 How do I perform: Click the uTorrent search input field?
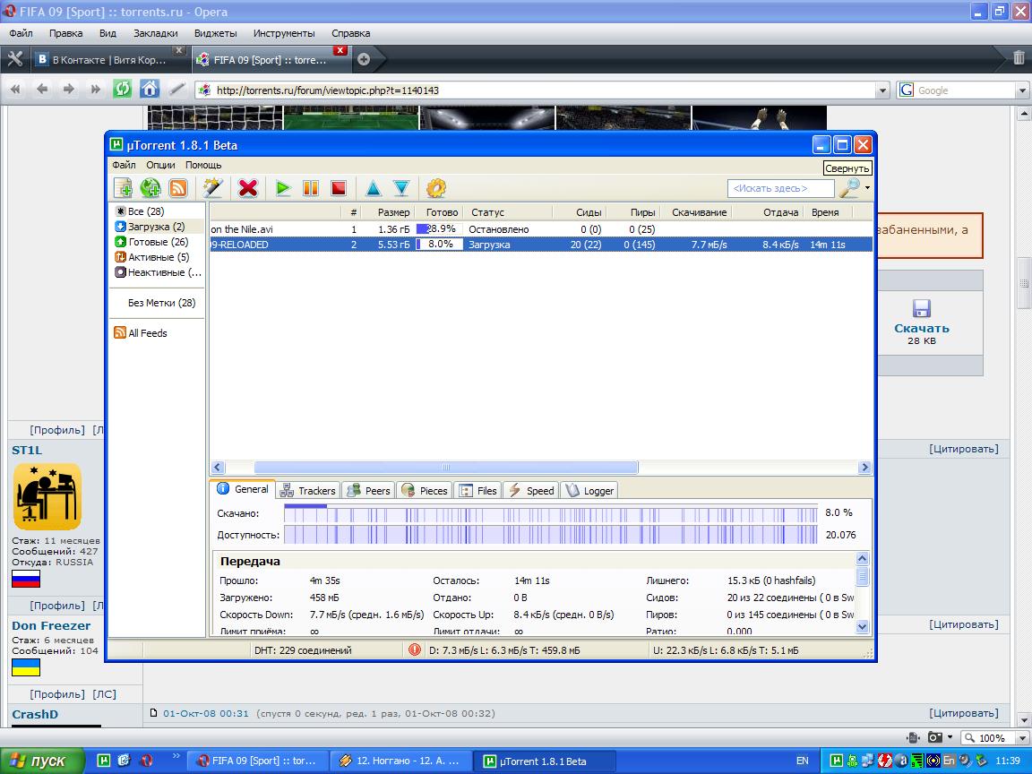coord(779,188)
